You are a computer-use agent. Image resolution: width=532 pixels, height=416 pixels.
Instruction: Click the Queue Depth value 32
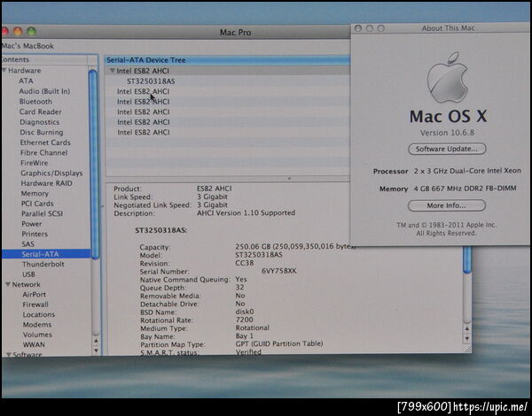point(240,288)
